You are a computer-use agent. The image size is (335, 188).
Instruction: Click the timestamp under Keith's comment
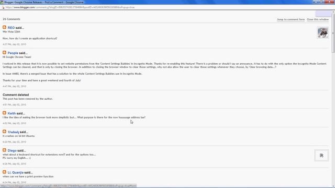pos(14,123)
